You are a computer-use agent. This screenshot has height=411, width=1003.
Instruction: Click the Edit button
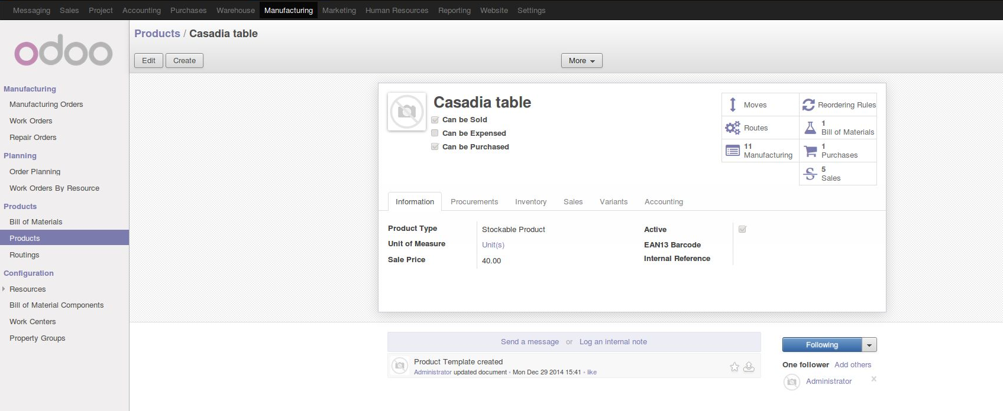149,61
